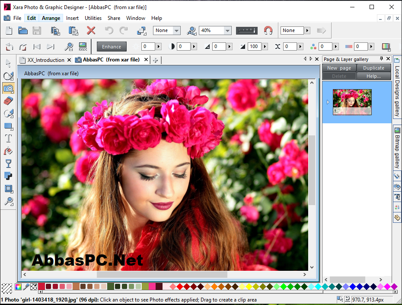Select the Shadow tool
The height and width of the screenshot is (305, 402).
(8, 176)
